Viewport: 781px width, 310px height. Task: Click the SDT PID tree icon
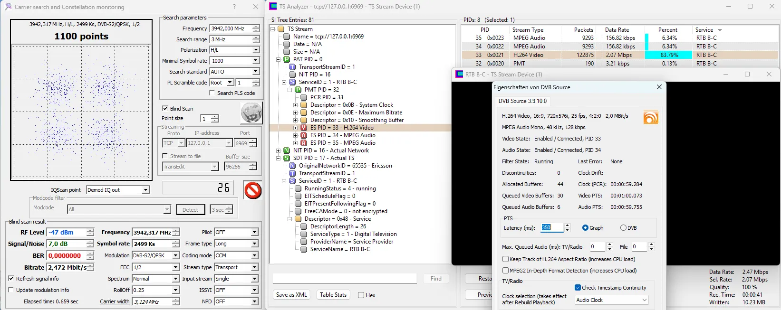click(x=287, y=158)
